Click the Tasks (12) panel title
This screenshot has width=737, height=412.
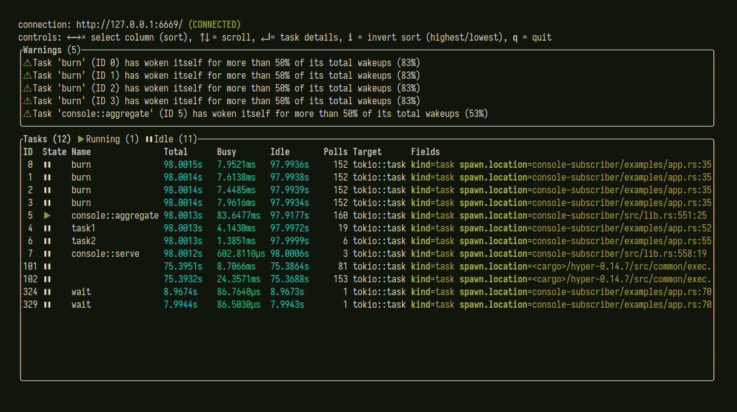tap(47, 139)
